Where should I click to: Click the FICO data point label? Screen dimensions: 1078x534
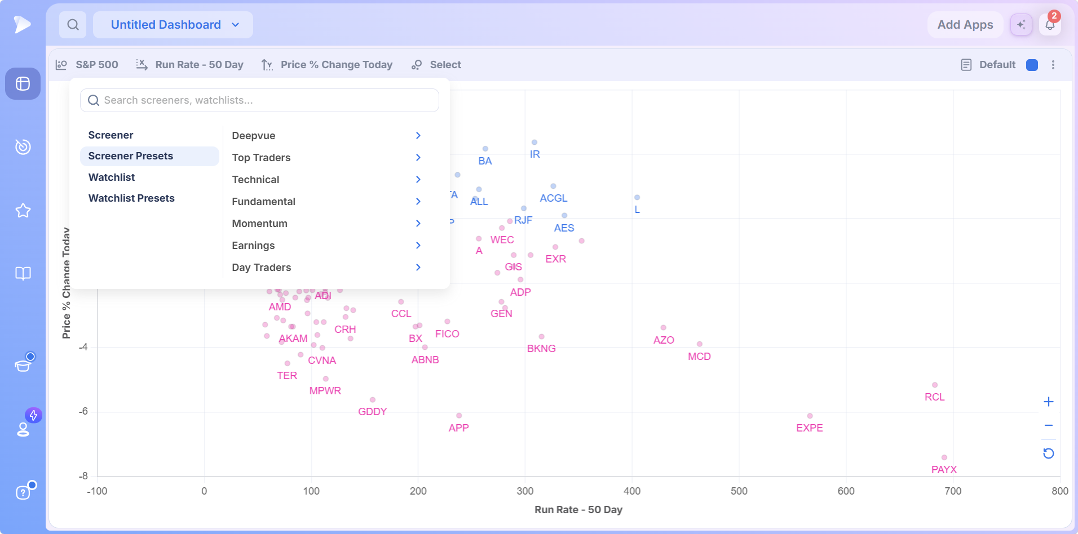[447, 334]
